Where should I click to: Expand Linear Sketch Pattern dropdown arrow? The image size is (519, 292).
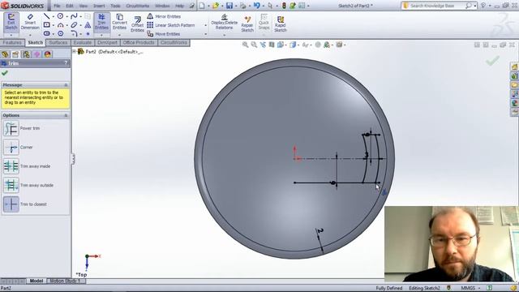[x=205, y=25]
